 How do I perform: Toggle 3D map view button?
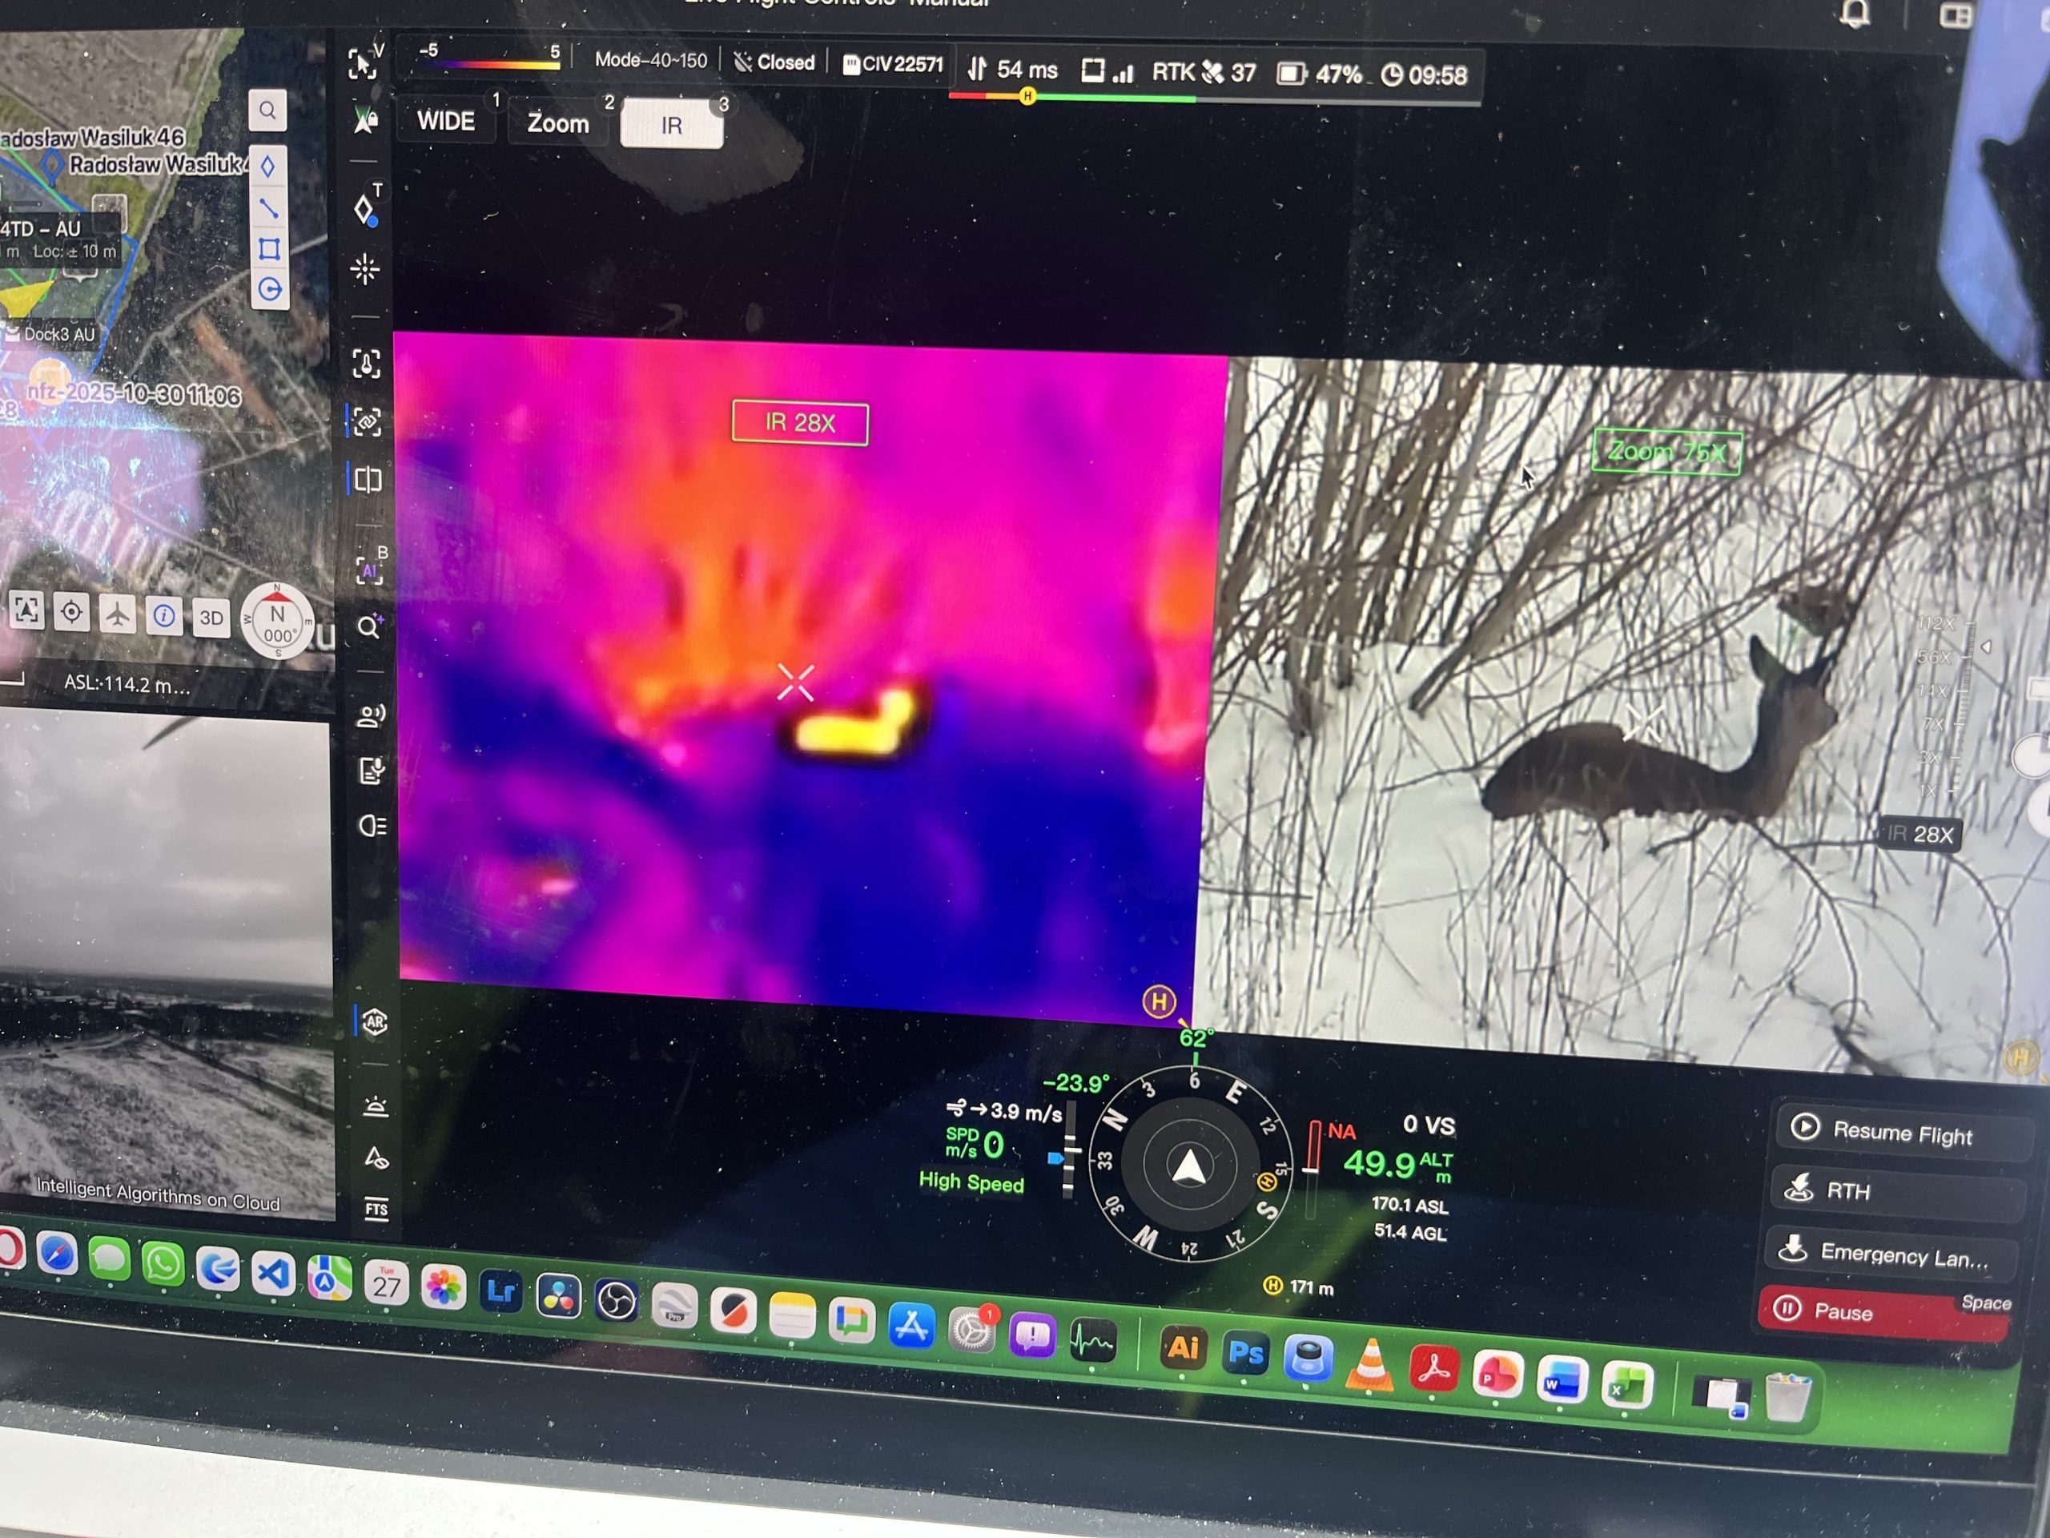(x=211, y=618)
